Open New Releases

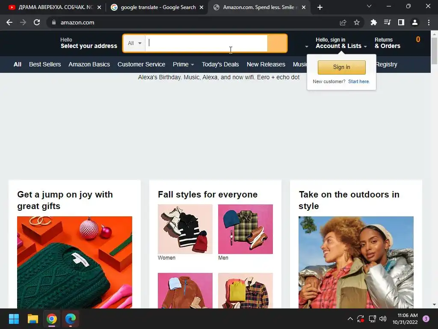266,64
